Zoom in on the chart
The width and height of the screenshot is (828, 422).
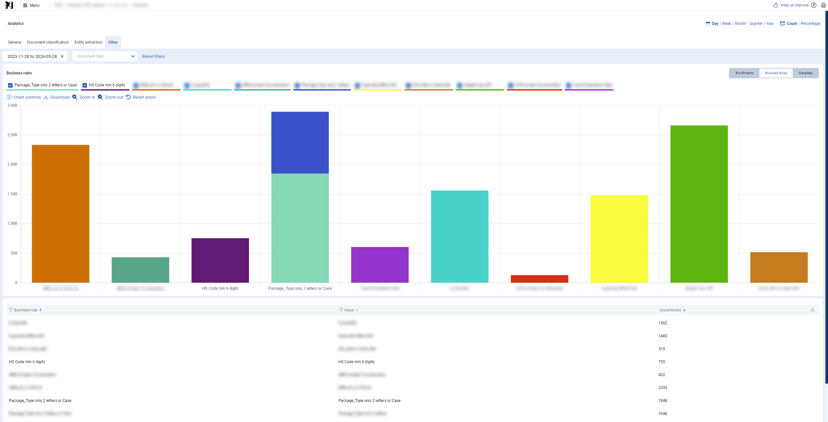[x=83, y=97]
